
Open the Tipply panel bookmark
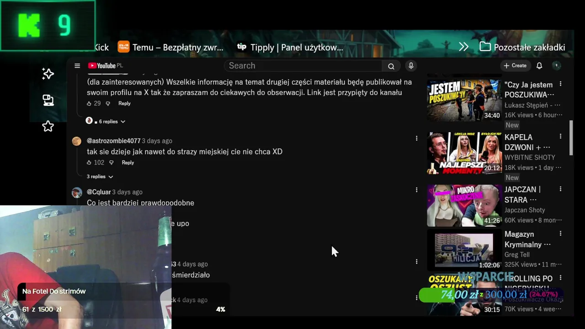(x=290, y=47)
